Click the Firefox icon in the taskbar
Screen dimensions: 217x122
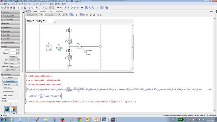tap(62, 119)
